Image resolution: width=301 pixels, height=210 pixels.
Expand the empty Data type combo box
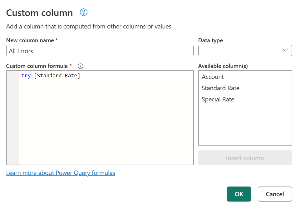[x=245, y=50]
